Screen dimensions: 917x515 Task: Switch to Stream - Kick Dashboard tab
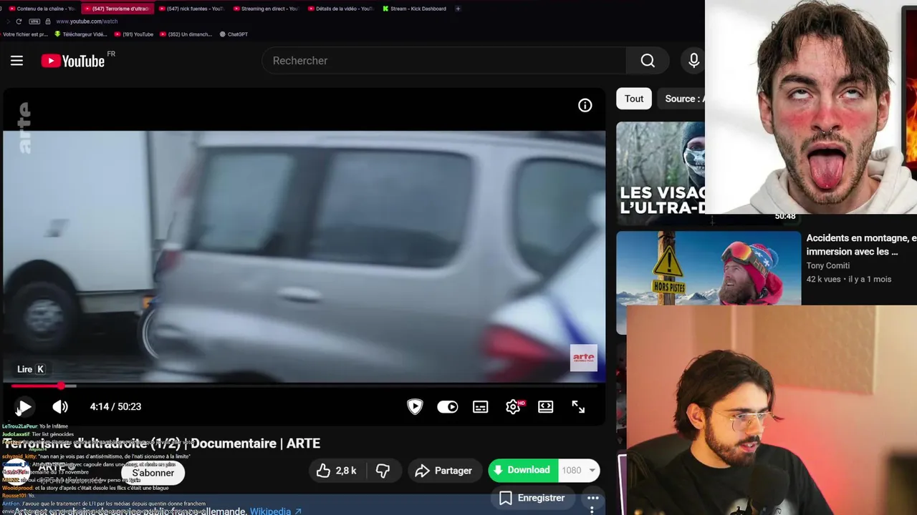[x=416, y=9]
